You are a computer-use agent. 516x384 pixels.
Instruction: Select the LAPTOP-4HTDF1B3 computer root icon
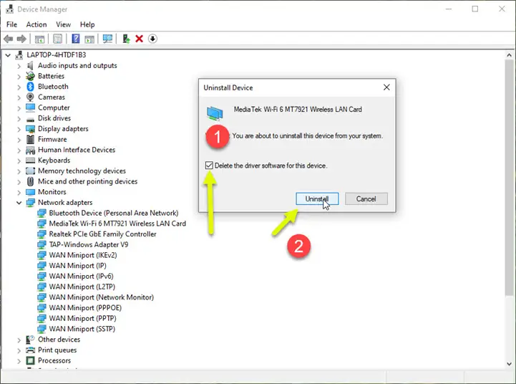pos(19,55)
